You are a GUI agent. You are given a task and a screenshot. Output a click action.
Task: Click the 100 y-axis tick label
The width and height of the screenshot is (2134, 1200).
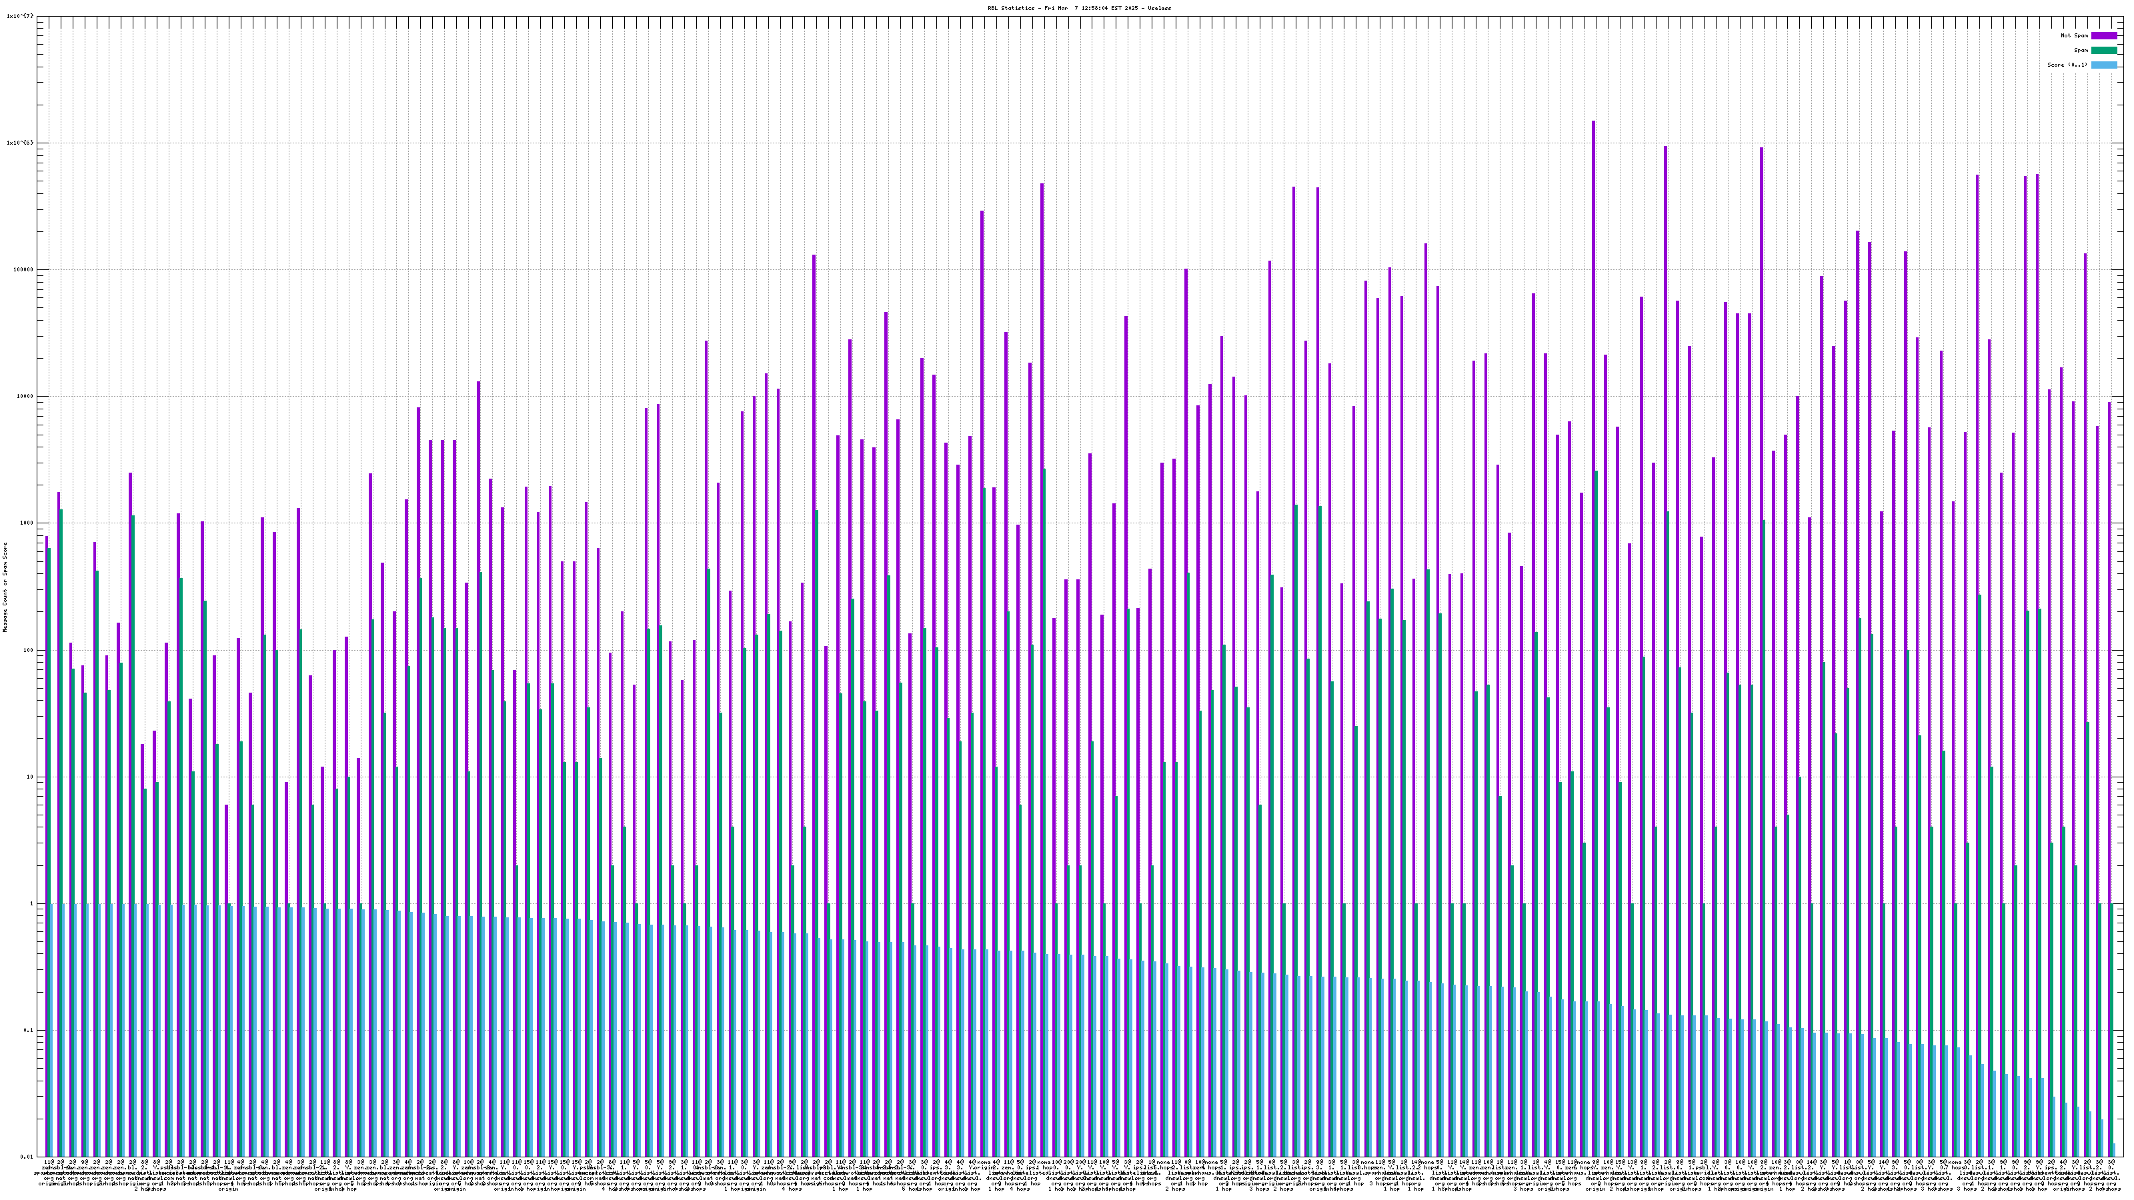pos(29,650)
